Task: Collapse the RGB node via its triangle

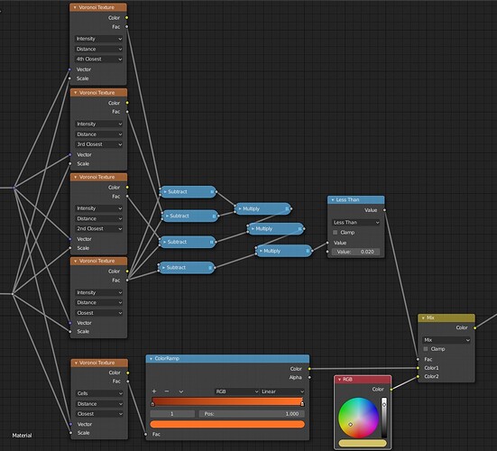Action: pos(339,380)
